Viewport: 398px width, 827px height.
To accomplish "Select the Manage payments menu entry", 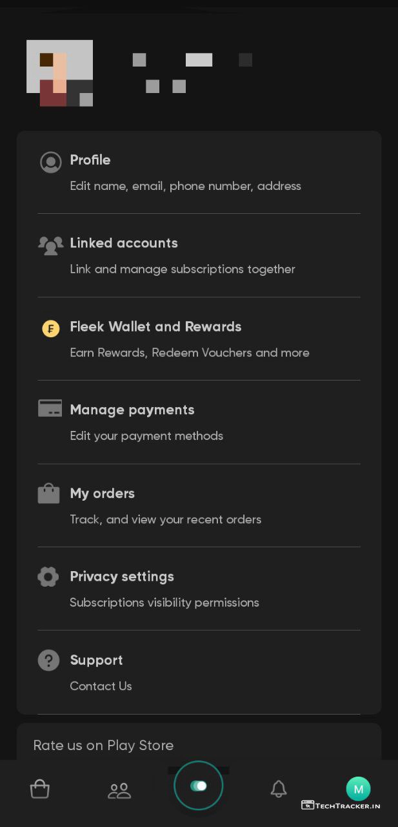I will (132, 410).
